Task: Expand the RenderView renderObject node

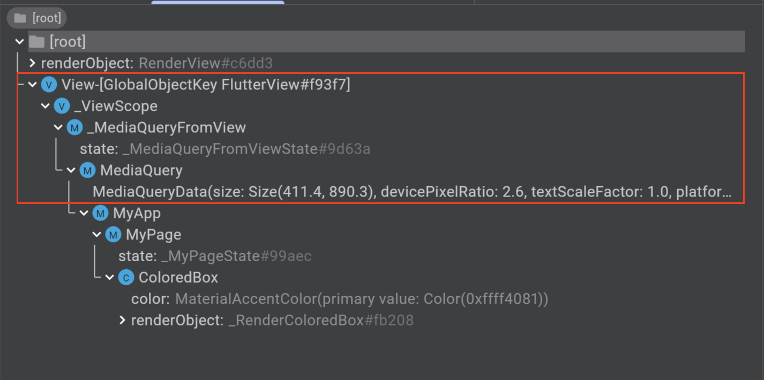Action: [32, 63]
